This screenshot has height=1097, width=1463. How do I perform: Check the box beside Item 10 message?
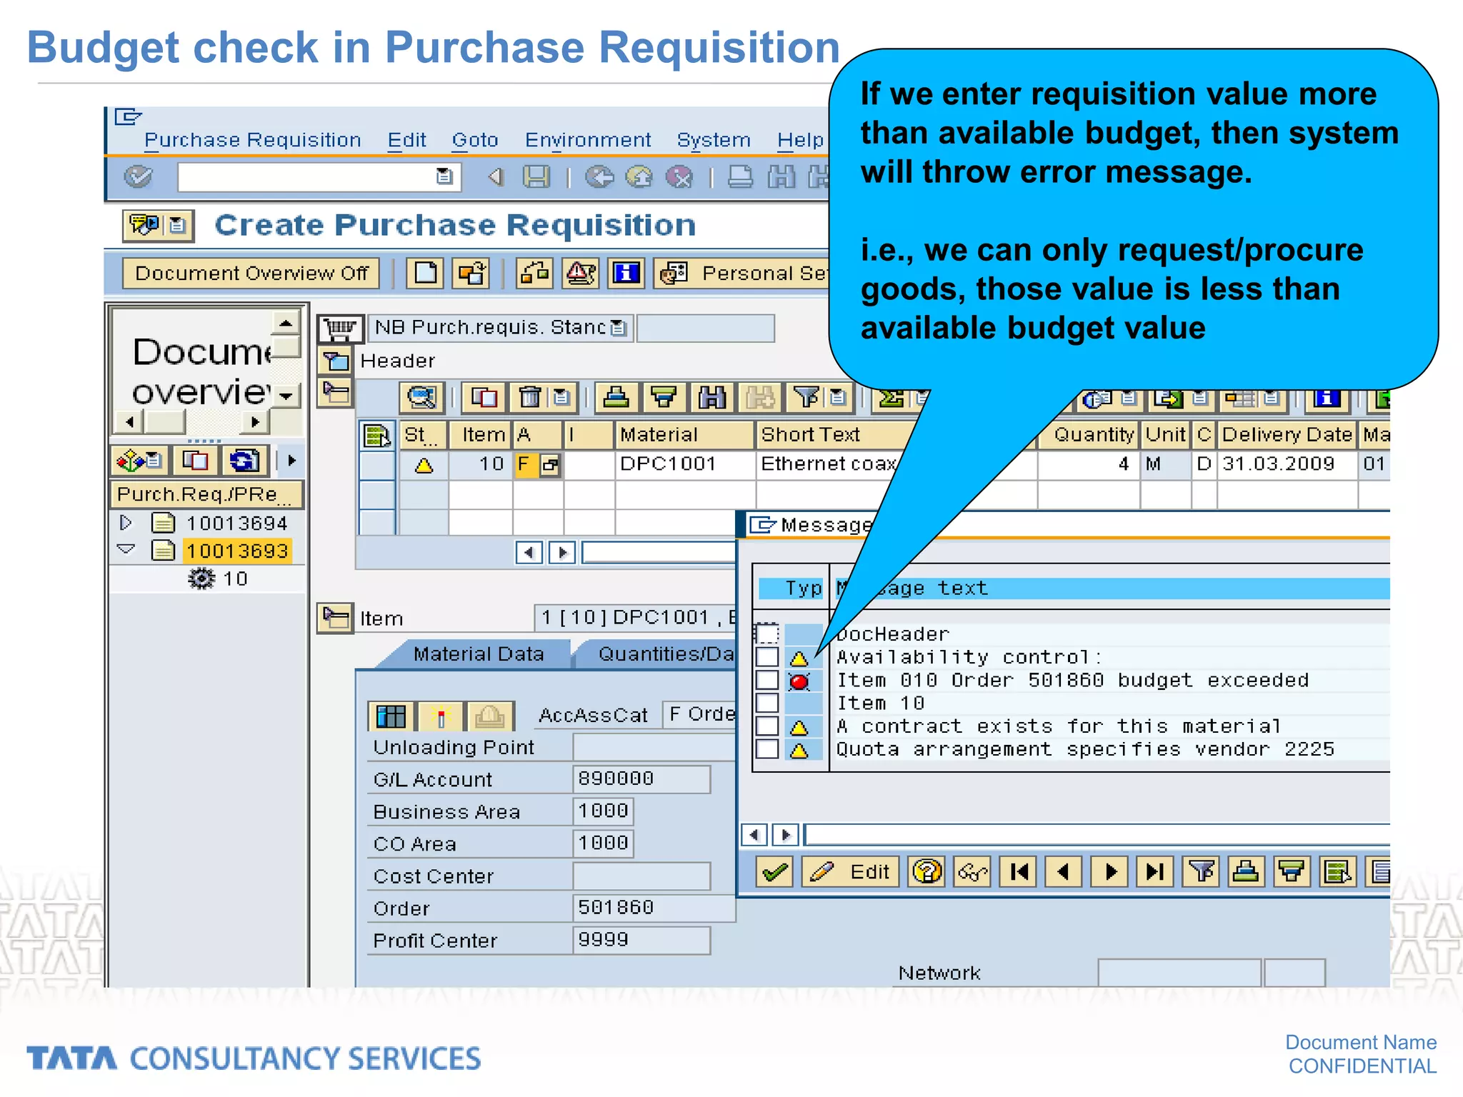tap(767, 703)
